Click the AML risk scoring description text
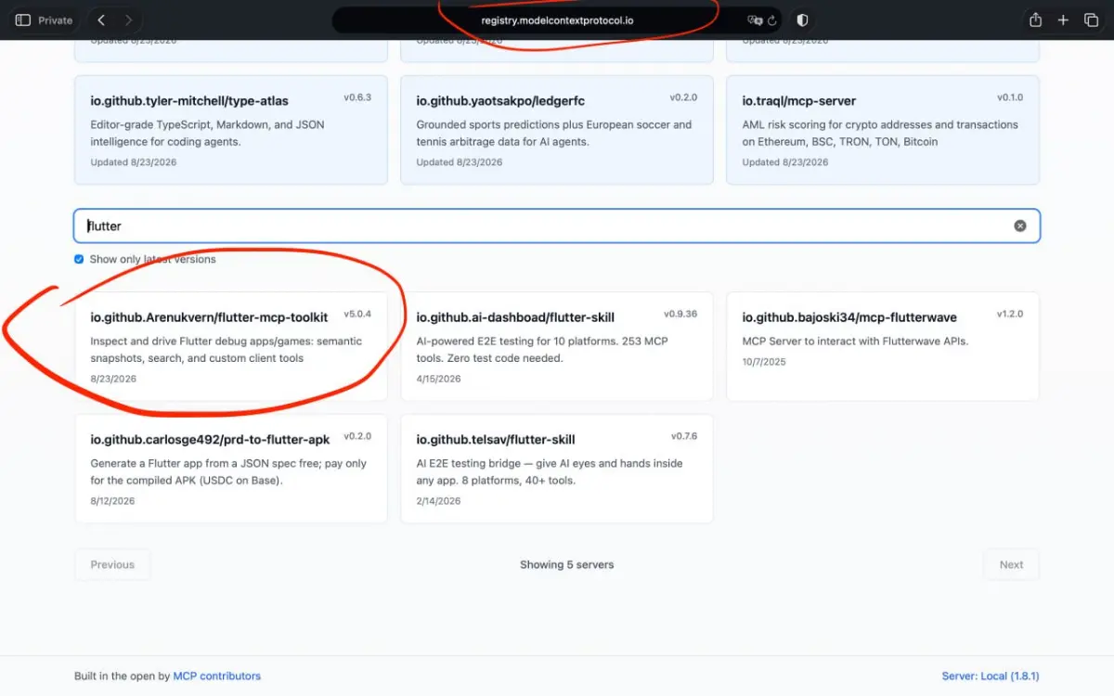1114x696 pixels. pyautogui.click(x=880, y=133)
